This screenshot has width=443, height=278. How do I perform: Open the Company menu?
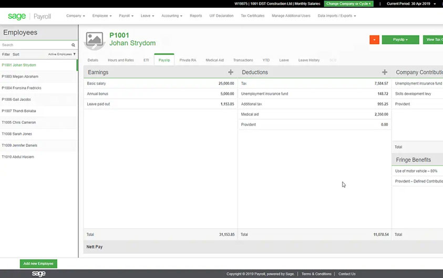[75, 16]
